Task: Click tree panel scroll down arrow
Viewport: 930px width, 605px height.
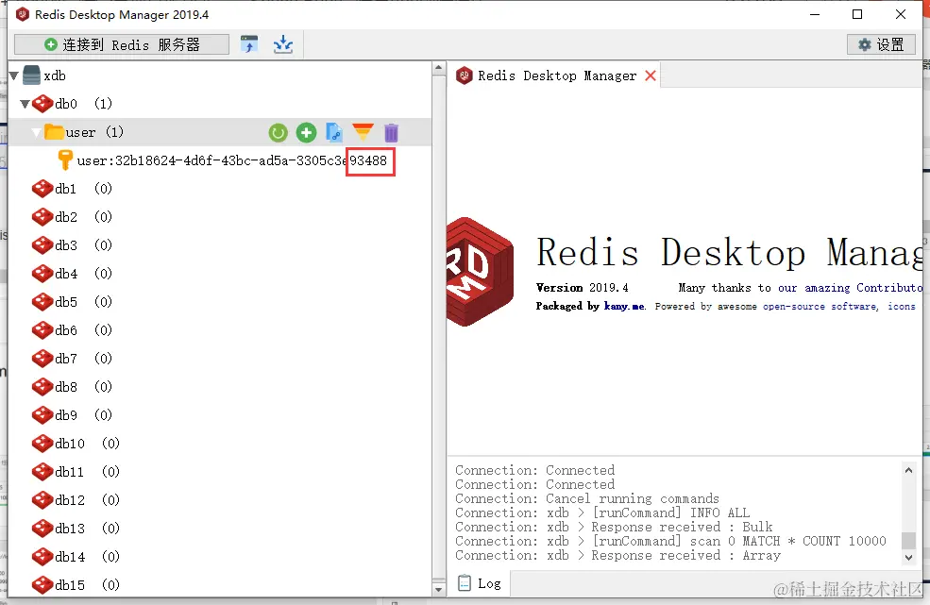Action: pos(438,590)
